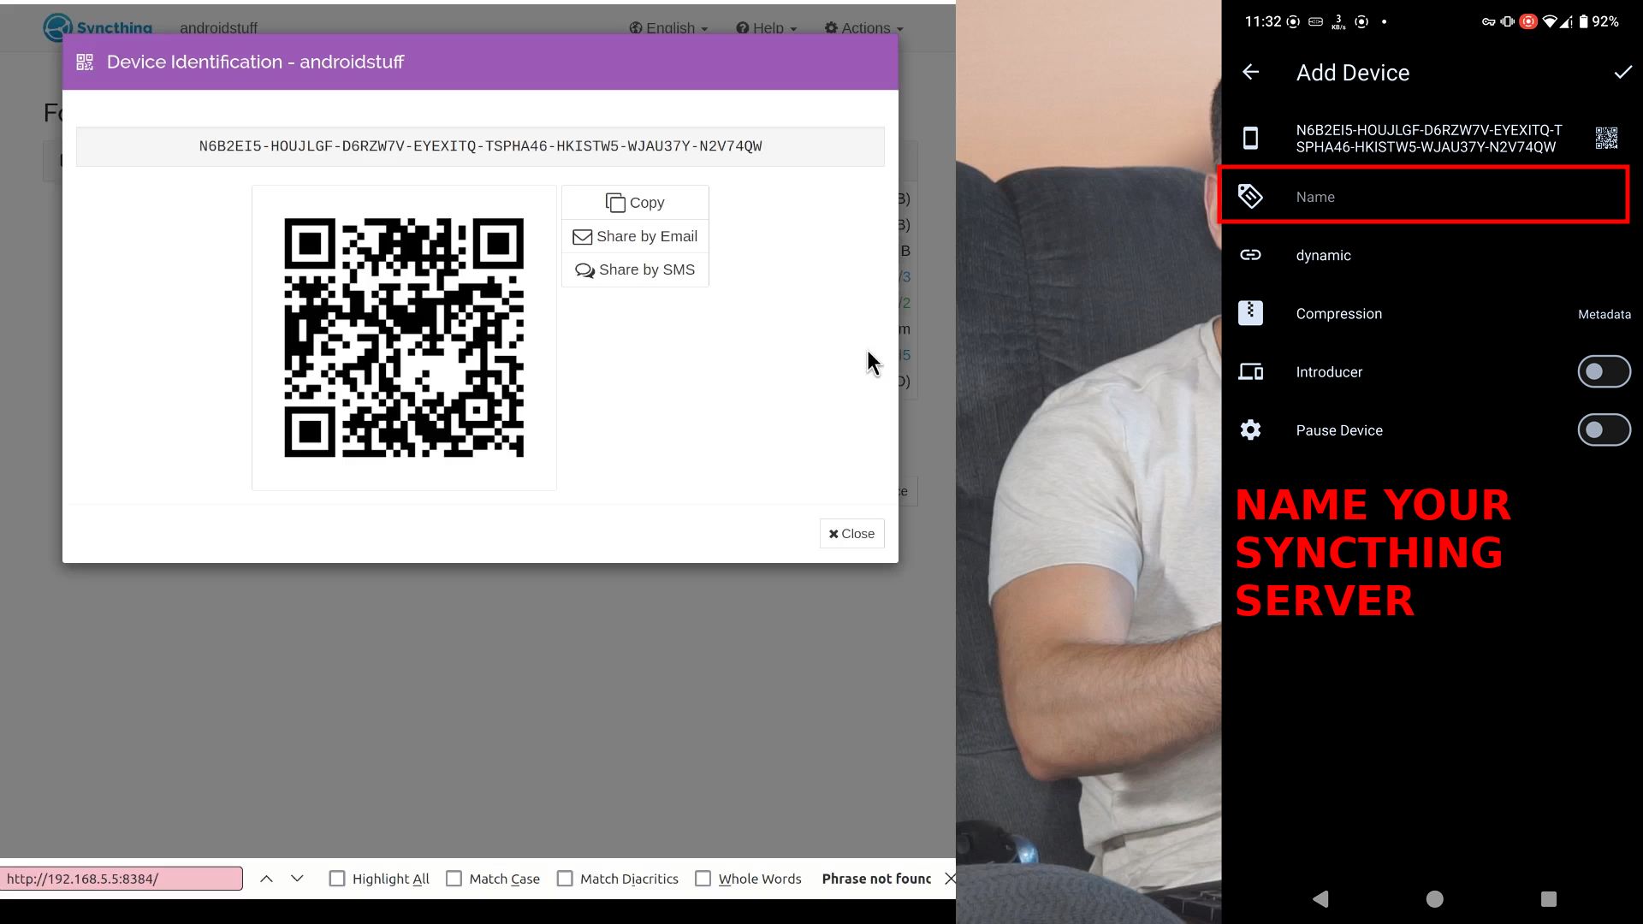Tap the Compression archive icon
Image resolution: width=1643 pixels, height=924 pixels.
tap(1250, 313)
